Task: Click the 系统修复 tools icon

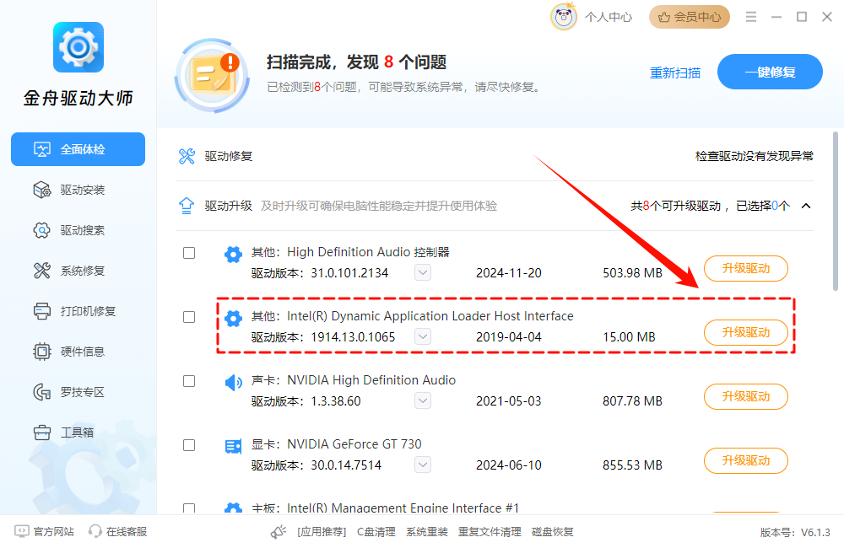Action: pos(42,271)
